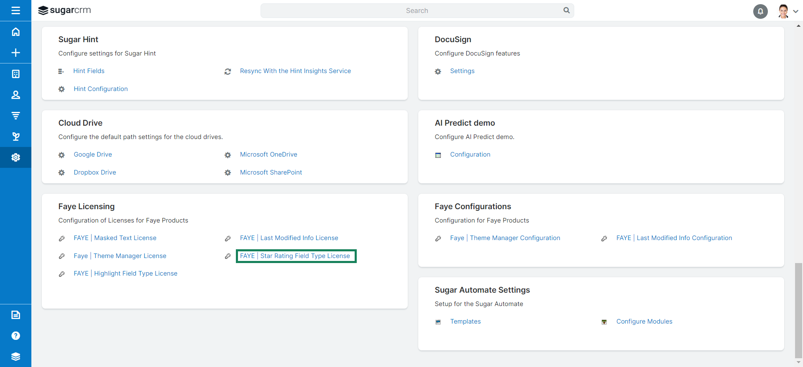Select the Admin gear icon in sidebar

[15, 157]
